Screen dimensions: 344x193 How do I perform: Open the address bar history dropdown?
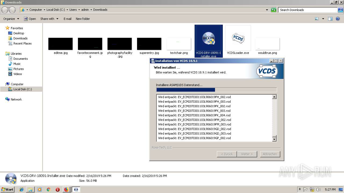pyautogui.click(x=267, y=10)
